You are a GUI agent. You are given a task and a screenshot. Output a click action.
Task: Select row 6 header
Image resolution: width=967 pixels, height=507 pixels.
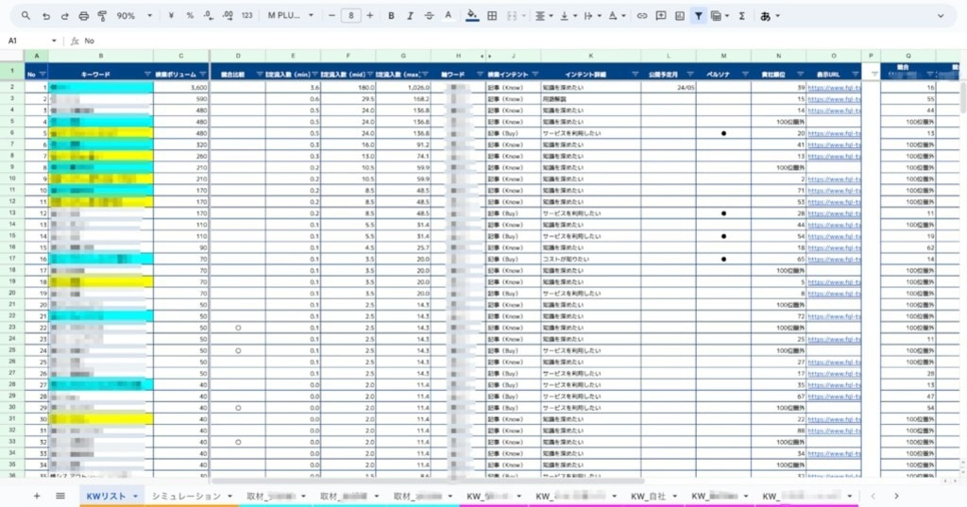click(x=11, y=133)
